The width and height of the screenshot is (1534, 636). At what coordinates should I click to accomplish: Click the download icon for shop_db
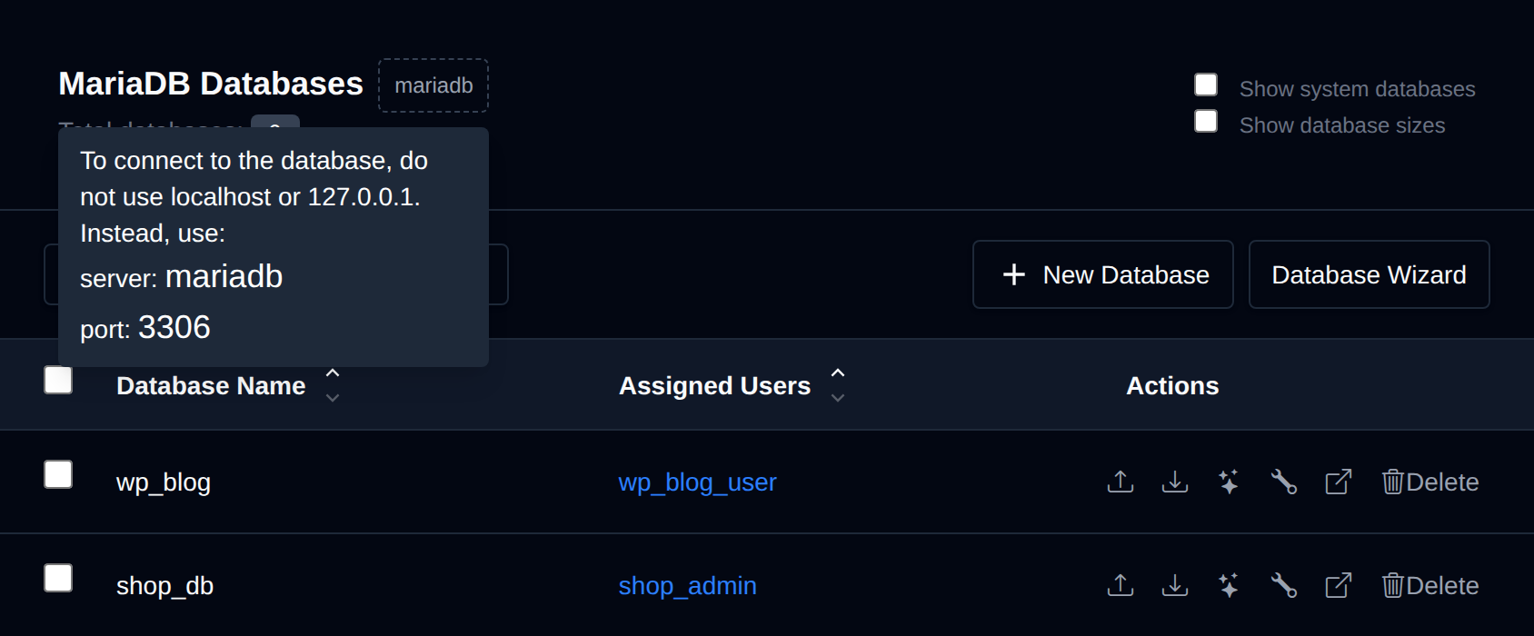(x=1175, y=585)
